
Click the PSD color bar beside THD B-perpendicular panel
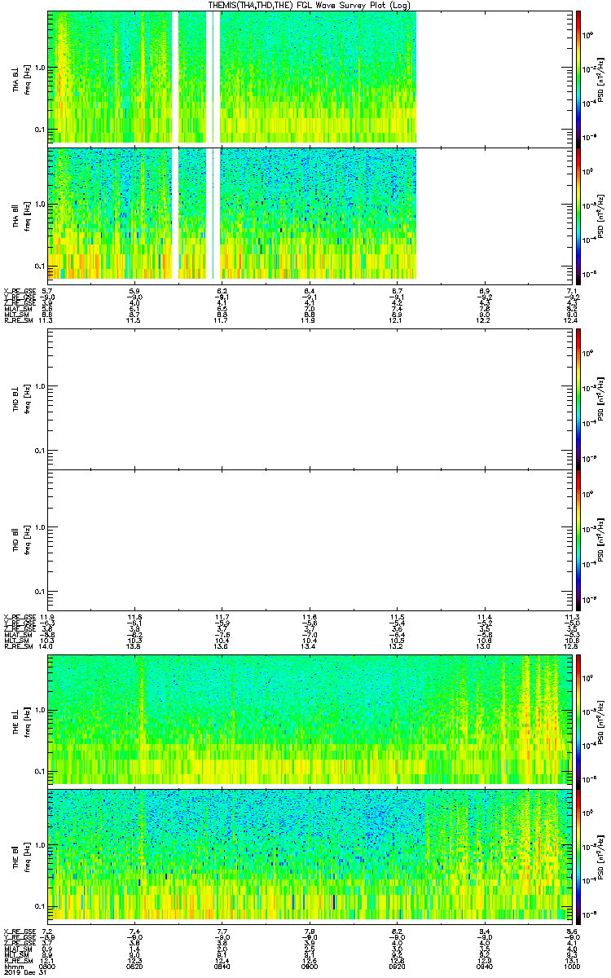tap(578, 399)
